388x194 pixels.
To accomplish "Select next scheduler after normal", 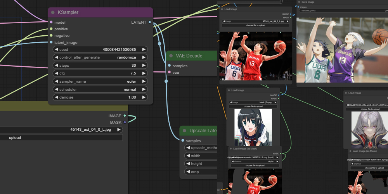I will point(144,89).
